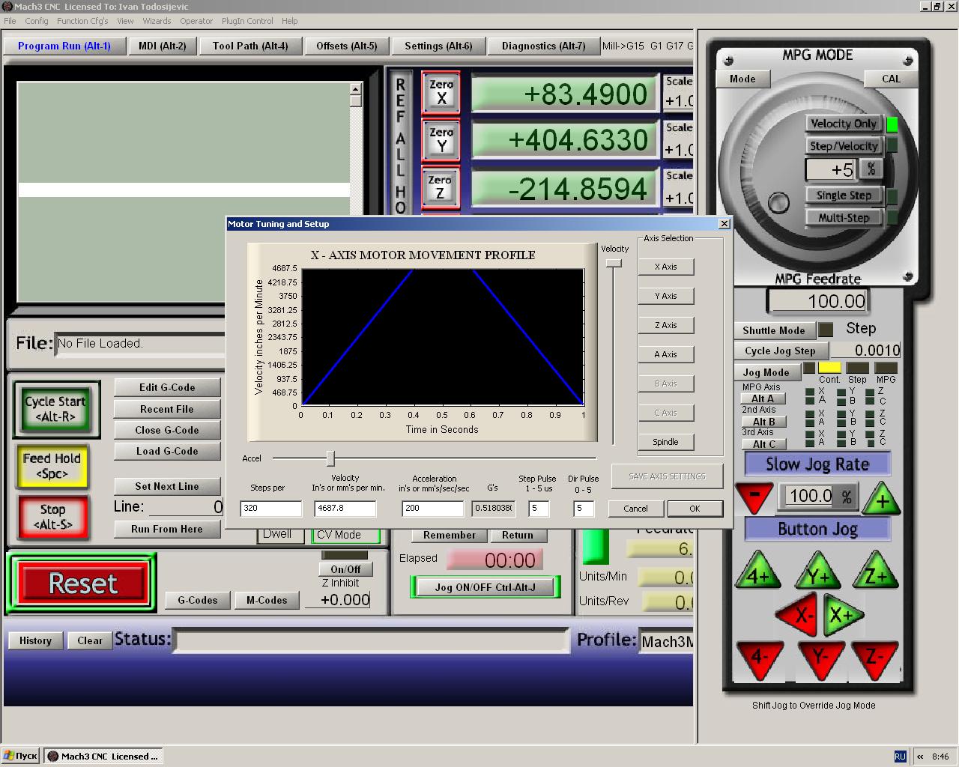This screenshot has width=959, height=767.
Task: Click the RU language indicator in tray
Action: click(x=900, y=757)
